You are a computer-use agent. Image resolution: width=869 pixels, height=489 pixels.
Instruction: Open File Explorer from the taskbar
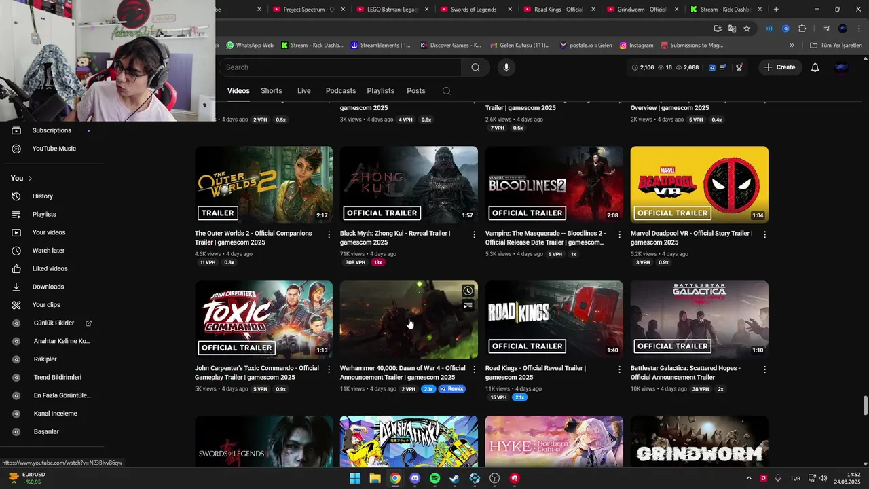point(375,478)
